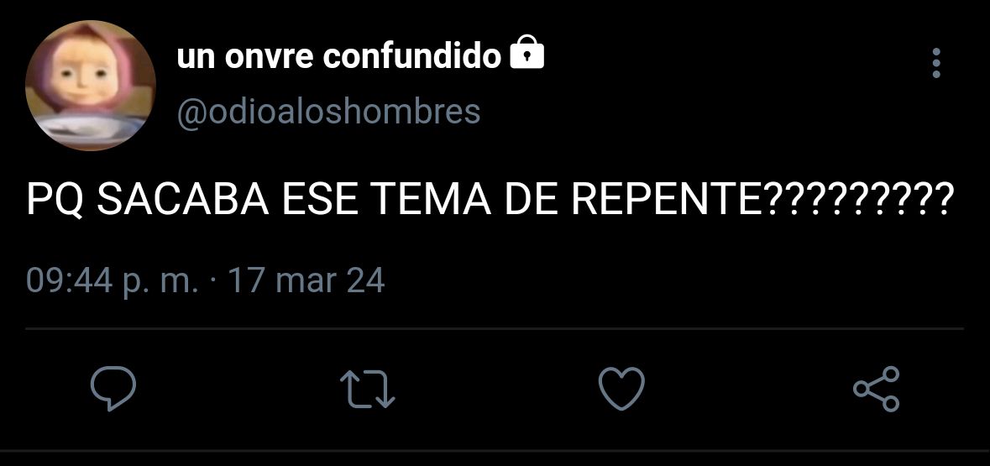Click the padlock protected-account icon
The image size is (990, 466).
526,52
